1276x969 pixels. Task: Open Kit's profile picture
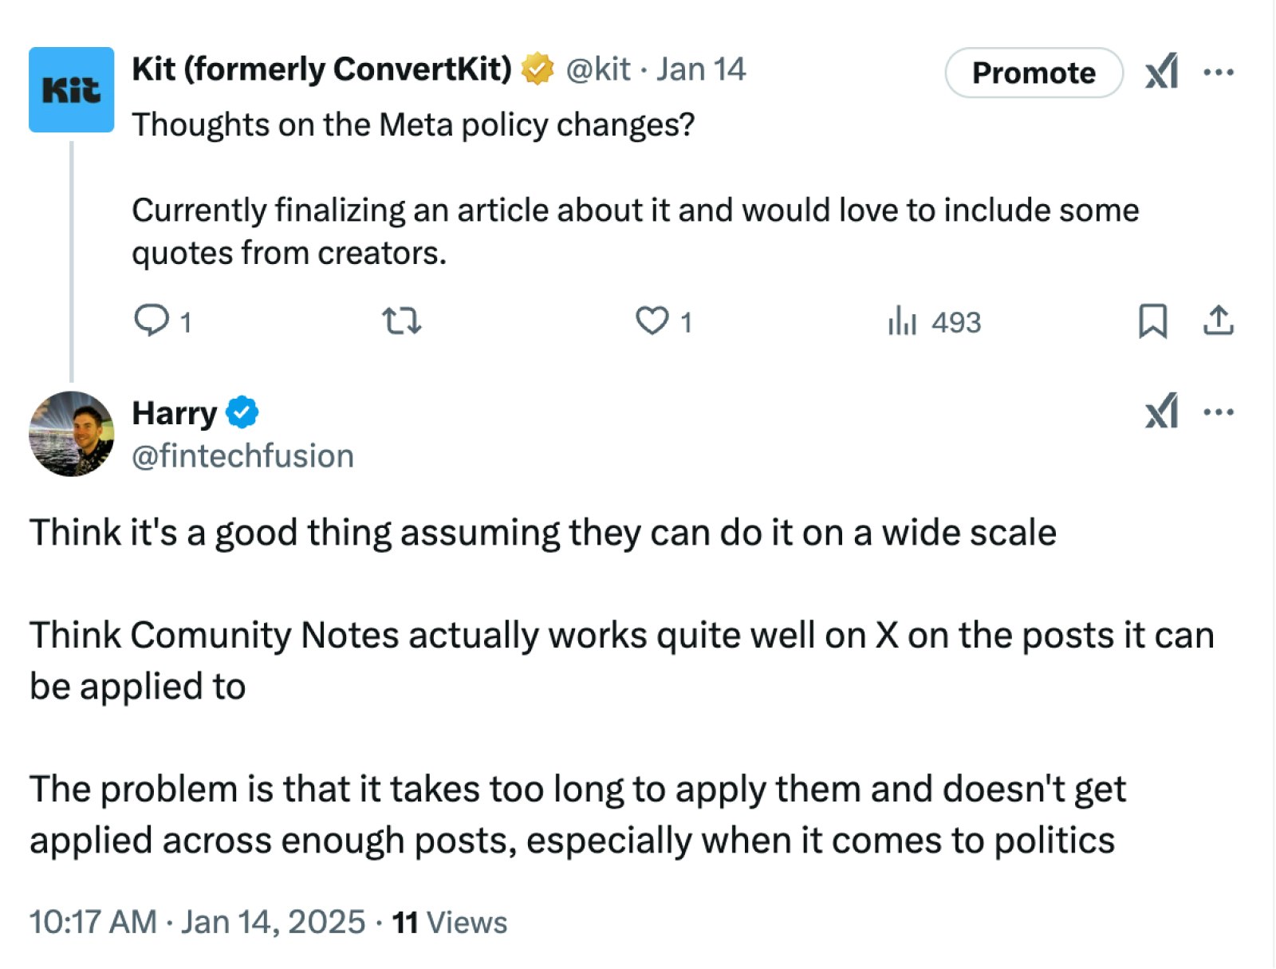pyautogui.click(x=71, y=89)
